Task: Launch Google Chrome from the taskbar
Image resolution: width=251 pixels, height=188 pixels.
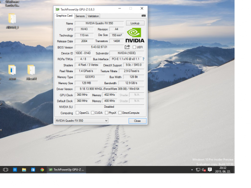Action: pyautogui.click(x=42, y=169)
